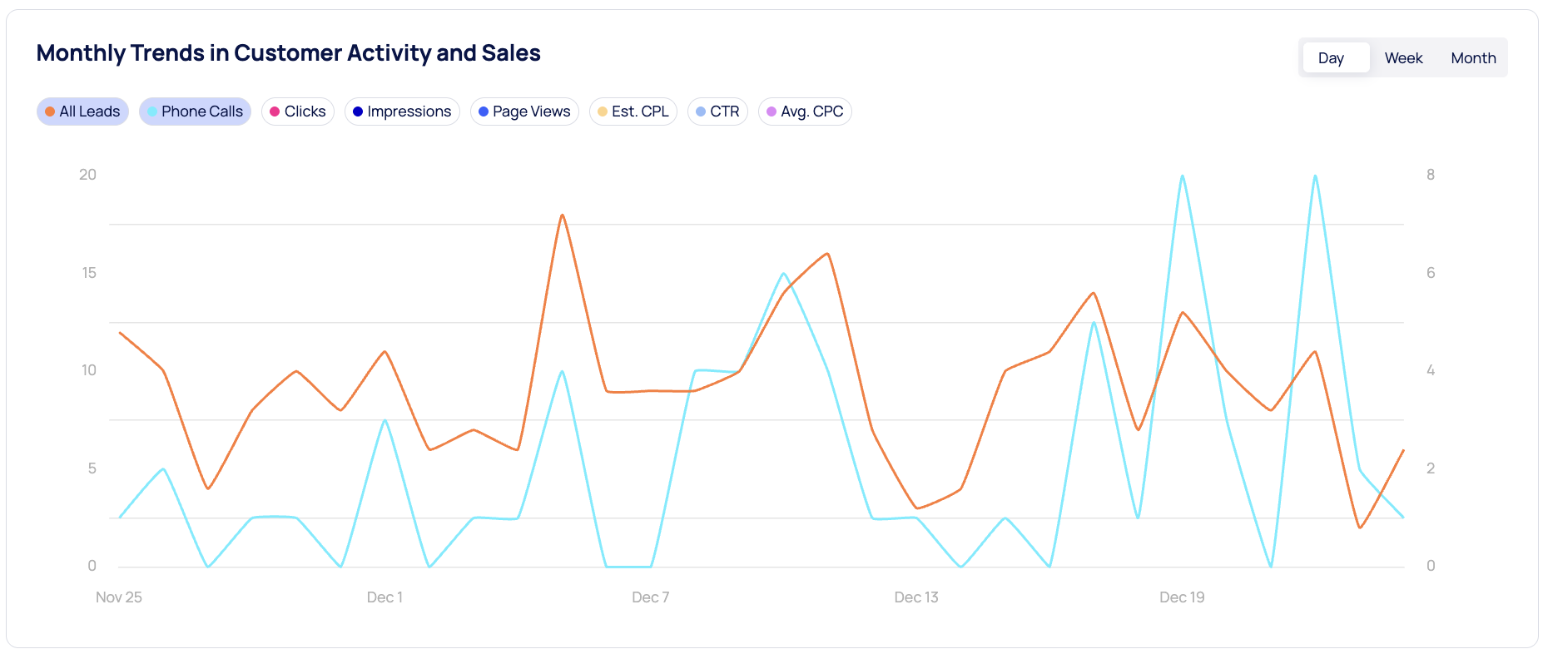1543x654 pixels.
Task: Click the chart title text
Action: coord(288,52)
